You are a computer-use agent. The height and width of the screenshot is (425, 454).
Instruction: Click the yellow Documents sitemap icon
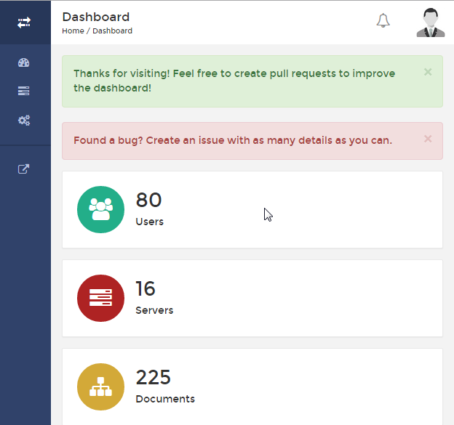click(100, 386)
